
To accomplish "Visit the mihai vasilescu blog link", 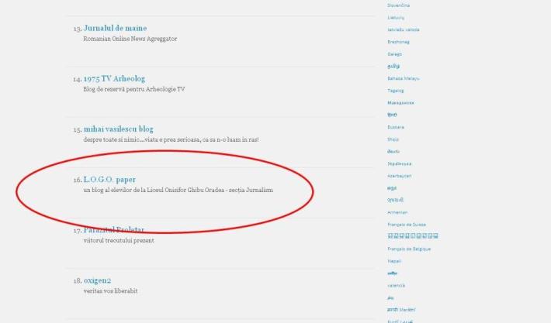I will tap(118, 129).
